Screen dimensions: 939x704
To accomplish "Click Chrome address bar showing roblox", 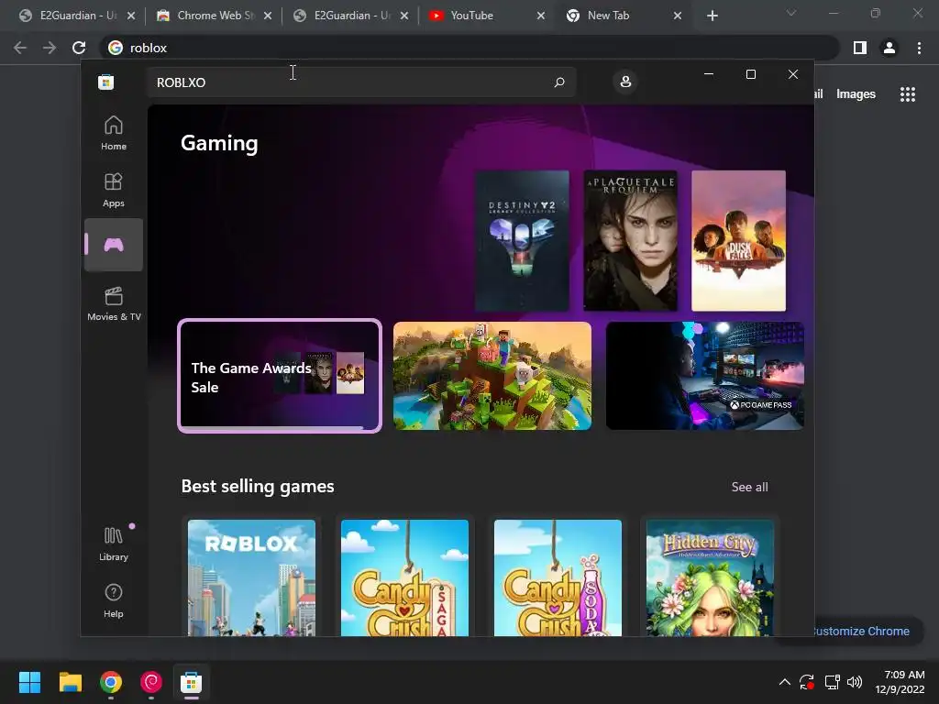I will click(x=469, y=48).
